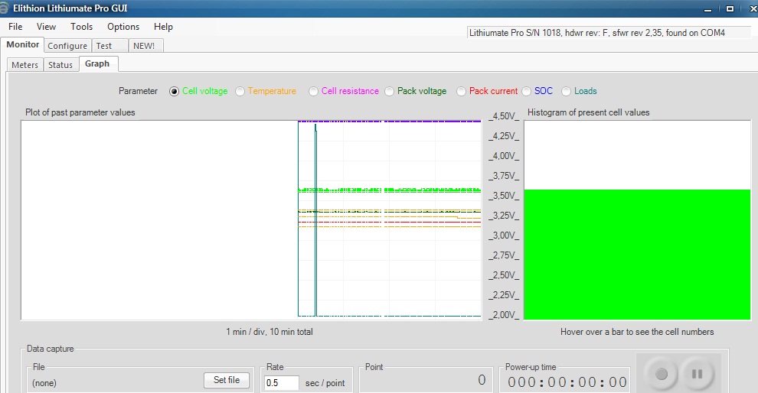Screen dimensions: 758x393
Task: Select the Cell voltage radio button
Action: point(174,91)
